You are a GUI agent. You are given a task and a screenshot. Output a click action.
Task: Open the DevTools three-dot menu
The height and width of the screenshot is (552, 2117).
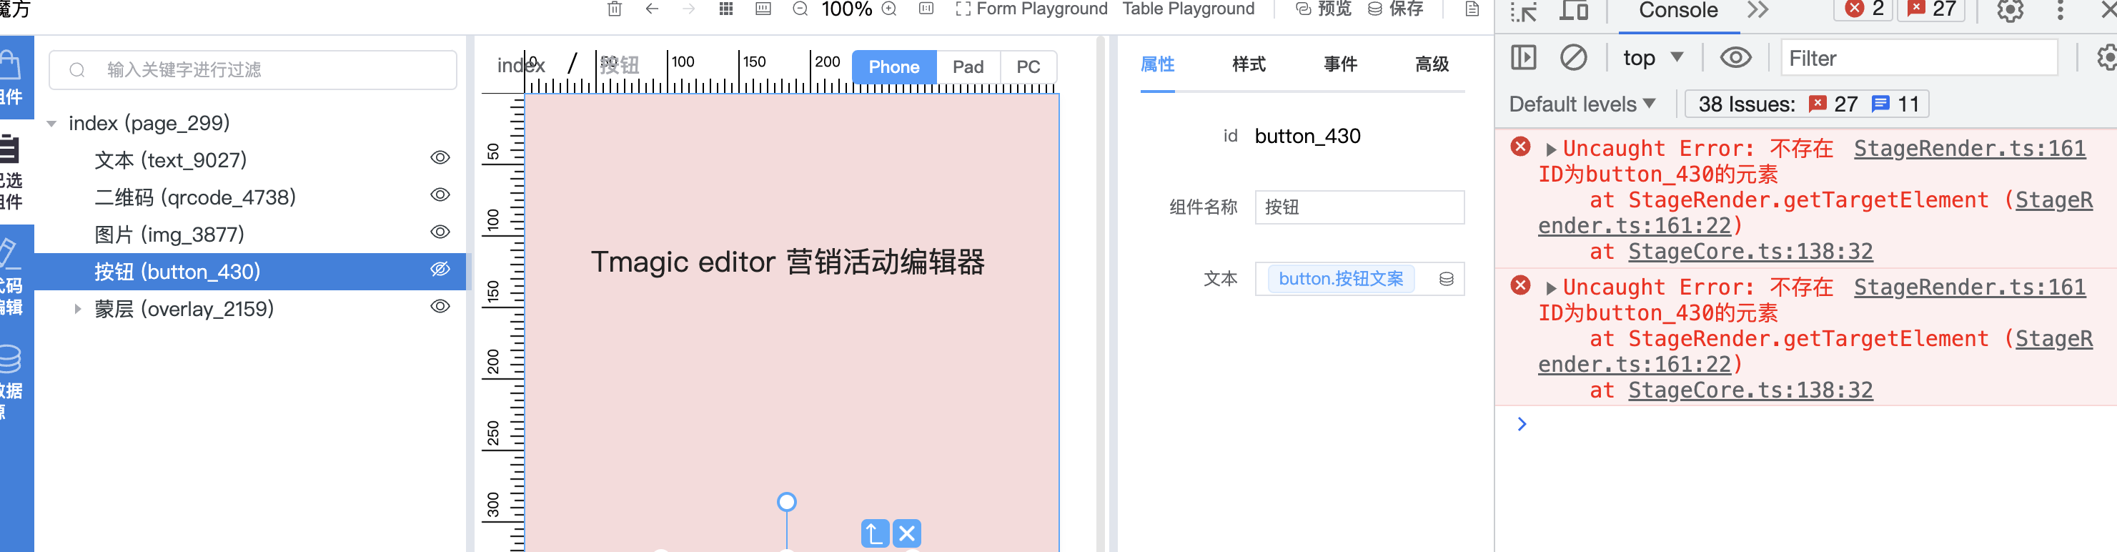(x=2061, y=11)
